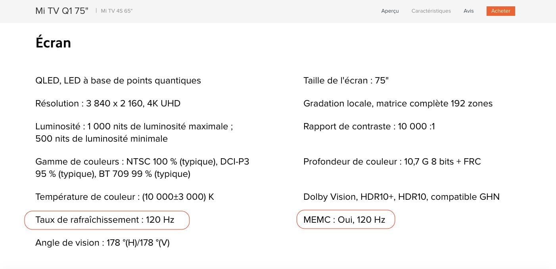The height and width of the screenshot is (269, 556).
Task: Click the Dolby Vision, HDR10+ line
Action: coord(401,197)
